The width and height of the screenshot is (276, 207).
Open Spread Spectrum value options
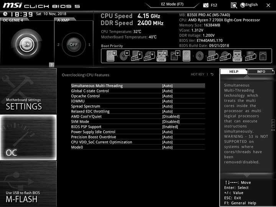tap(168, 106)
